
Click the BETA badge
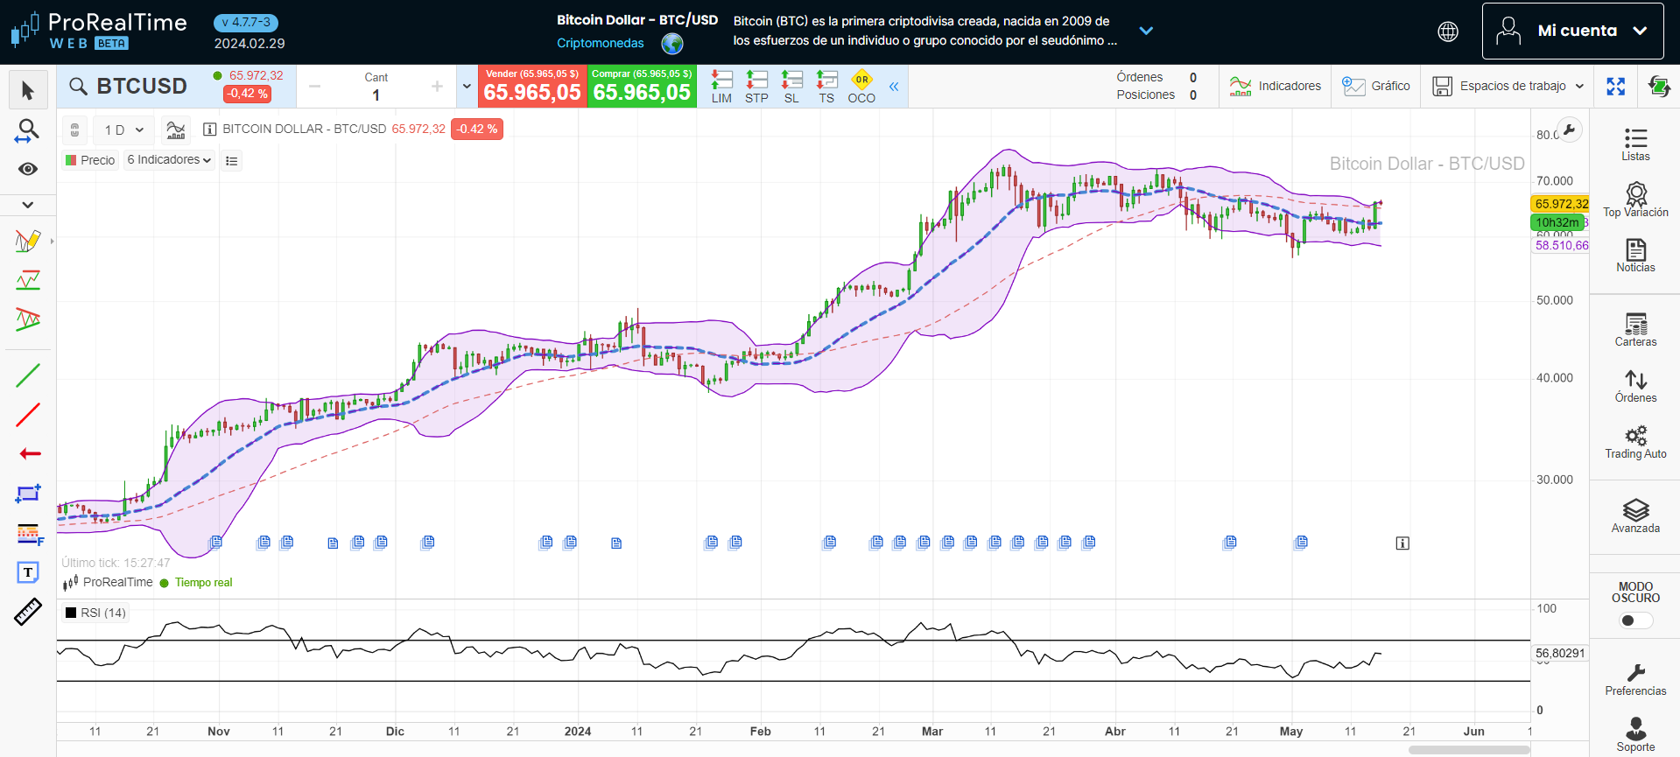coord(111,44)
